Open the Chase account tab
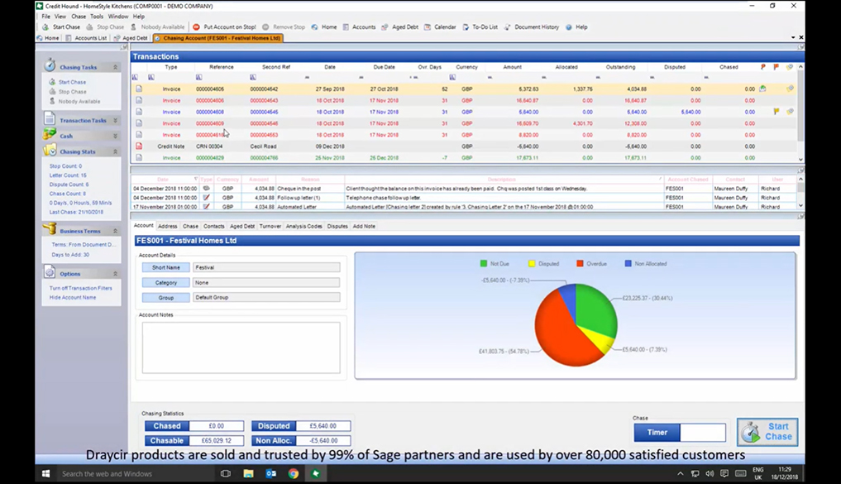 pos(190,227)
